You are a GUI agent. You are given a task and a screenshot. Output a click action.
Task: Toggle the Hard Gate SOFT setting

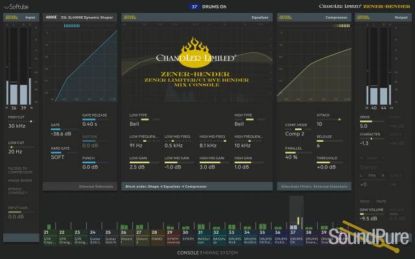58,157
